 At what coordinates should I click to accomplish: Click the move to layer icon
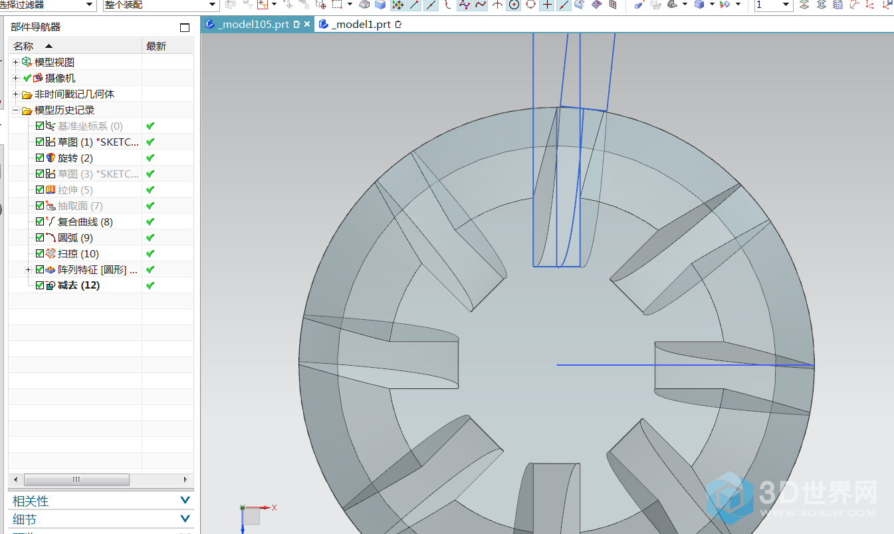coord(804,5)
